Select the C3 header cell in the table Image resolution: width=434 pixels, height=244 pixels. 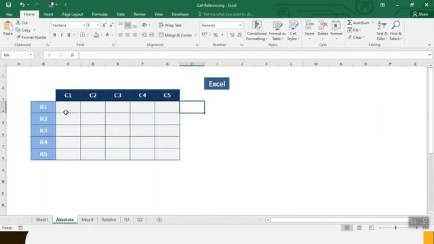click(x=117, y=95)
